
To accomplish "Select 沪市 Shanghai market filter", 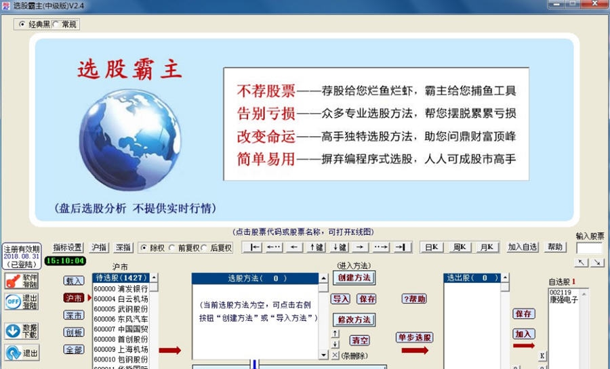I will (74, 298).
